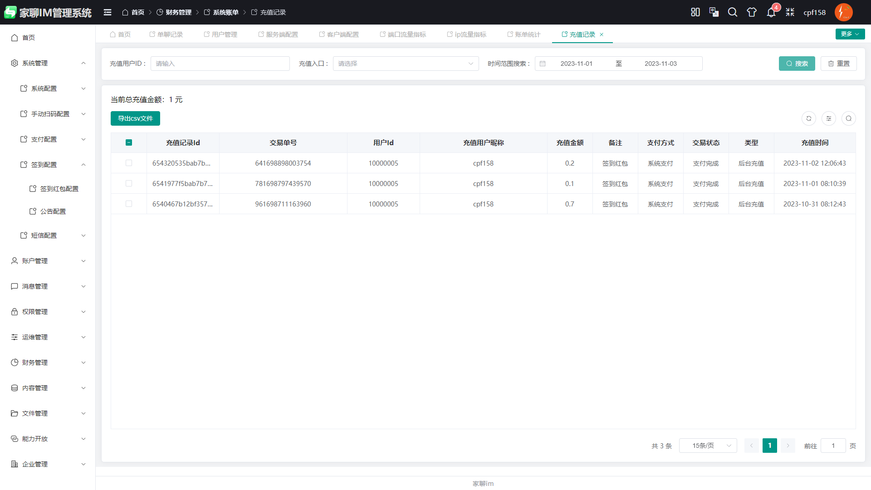This screenshot has height=490, width=871.
Task: Focus the 充值用户ID input field
Action: click(x=220, y=64)
